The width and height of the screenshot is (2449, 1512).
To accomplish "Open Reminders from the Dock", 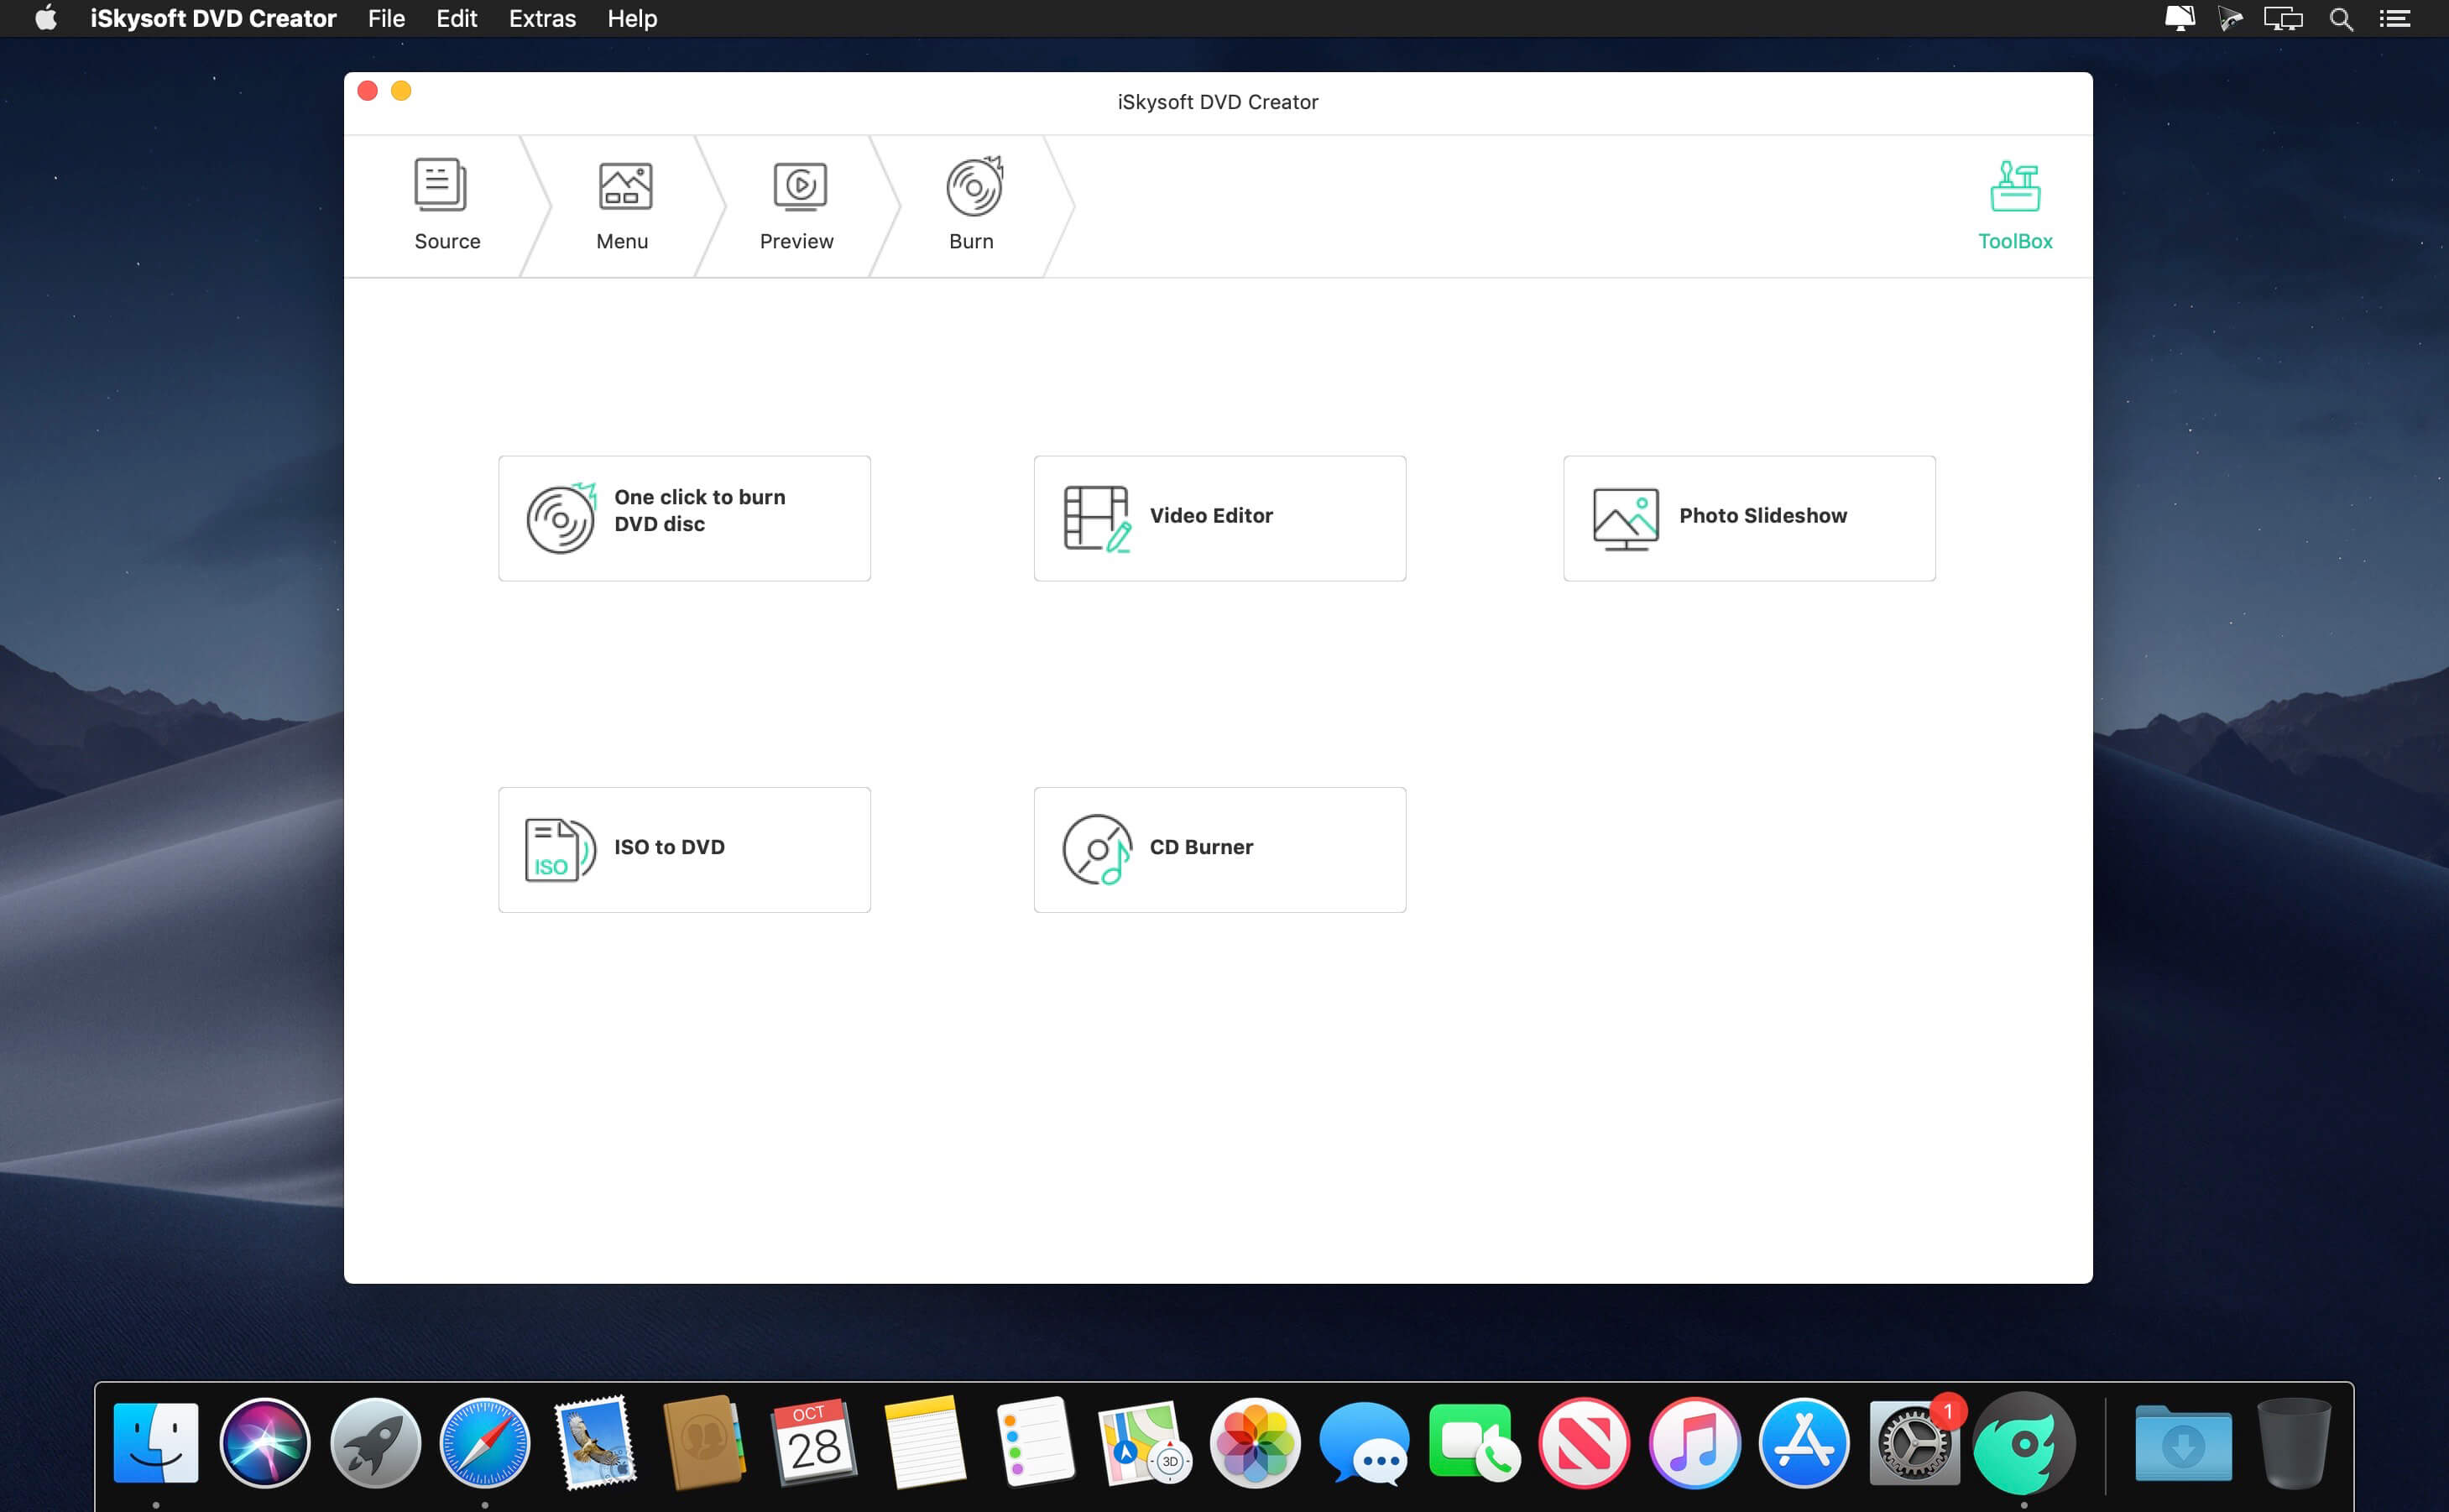I will [1034, 1442].
